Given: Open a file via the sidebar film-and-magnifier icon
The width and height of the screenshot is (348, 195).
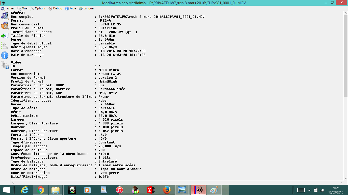Looking at the screenshot, I should (x=5, y=15).
